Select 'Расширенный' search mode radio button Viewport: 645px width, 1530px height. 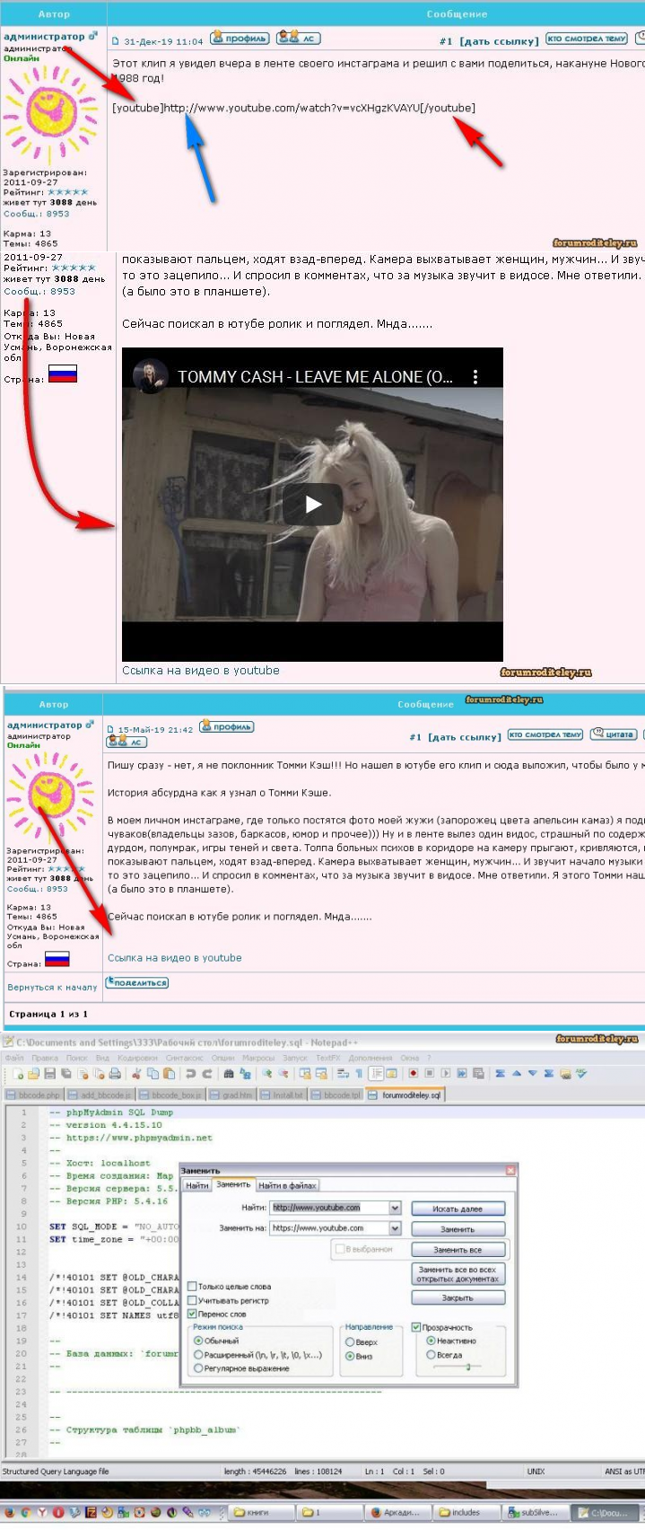(198, 1355)
